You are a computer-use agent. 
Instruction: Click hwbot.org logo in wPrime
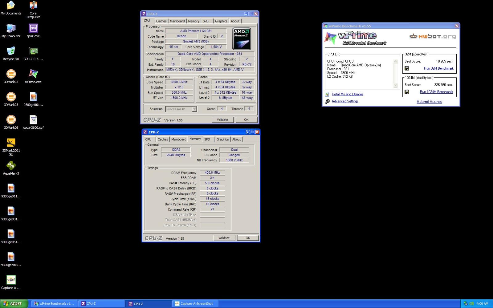click(x=432, y=36)
